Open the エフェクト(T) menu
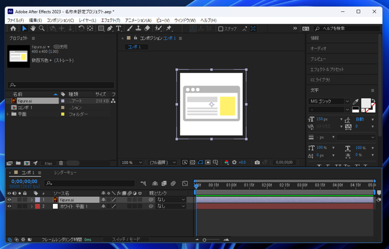 111,20
